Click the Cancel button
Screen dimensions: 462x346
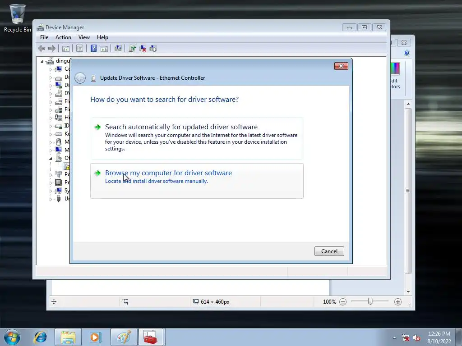(x=329, y=251)
